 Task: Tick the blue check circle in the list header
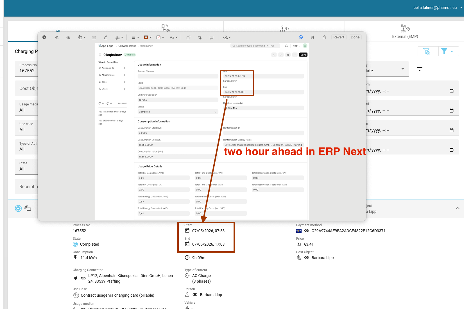point(18,208)
